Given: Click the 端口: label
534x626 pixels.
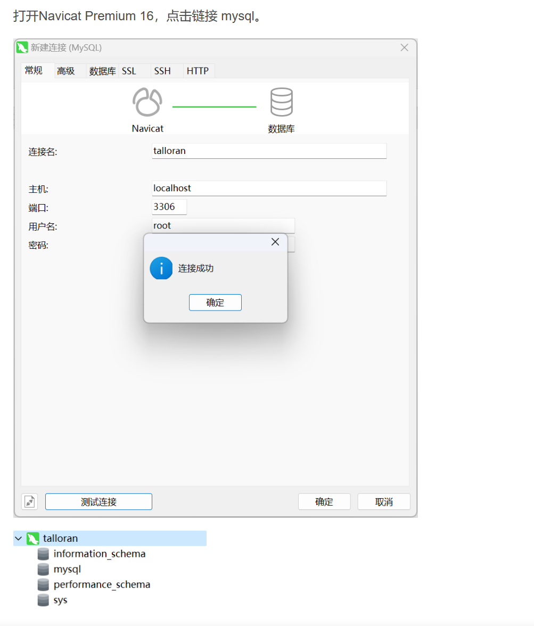Looking at the screenshot, I should click(38, 208).
